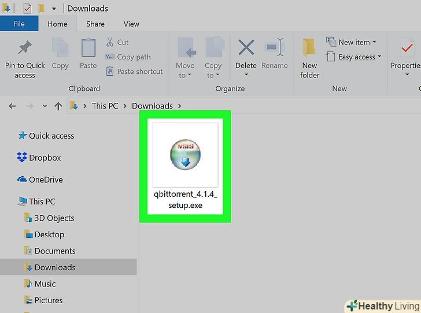Click the Copy path label
The image size is (421, 313).
(134, 57)
